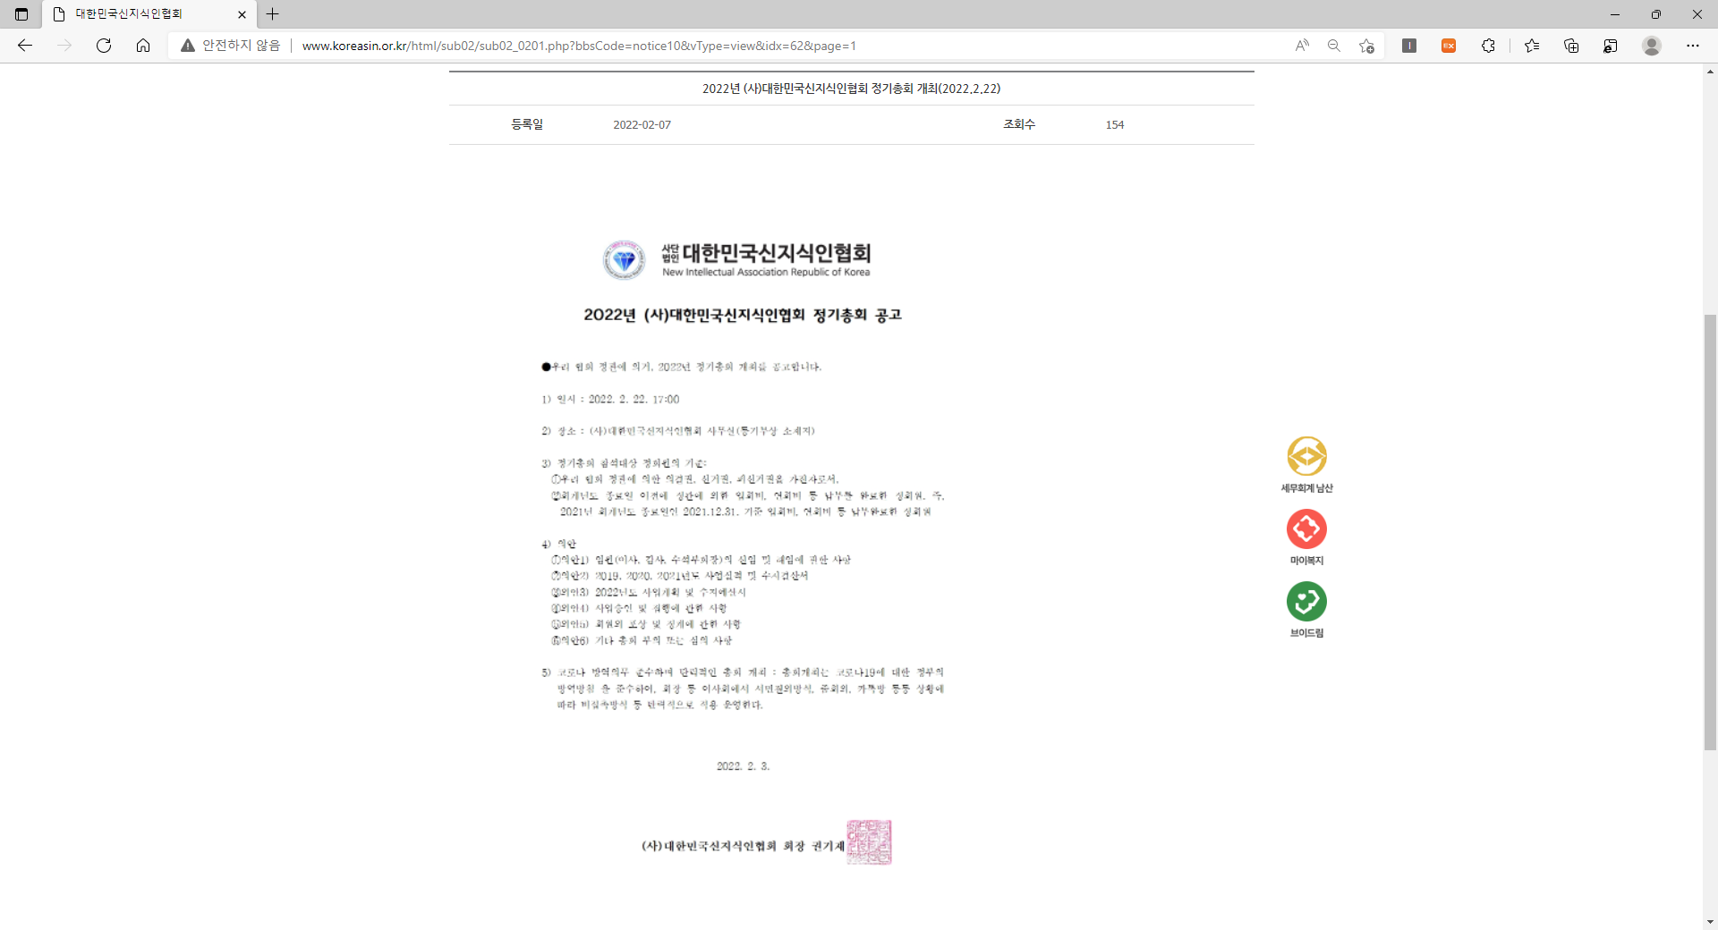Click the 조회수 label
1718x930 pixels.
pos(1019,124)
